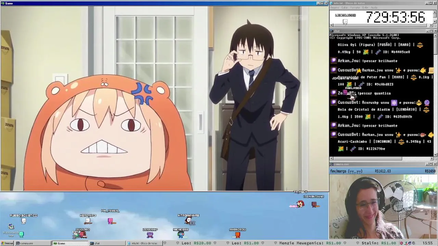Open Exibir menu in Bloco de notas

(x=365, y=8)
